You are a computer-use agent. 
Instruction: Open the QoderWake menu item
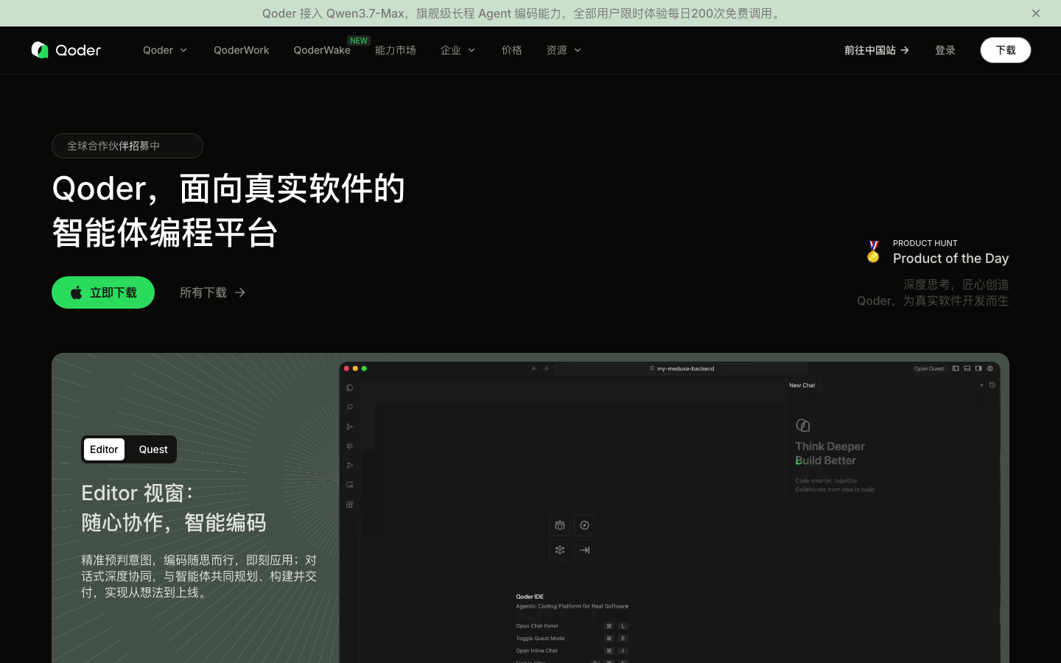[x=322, y=50]
